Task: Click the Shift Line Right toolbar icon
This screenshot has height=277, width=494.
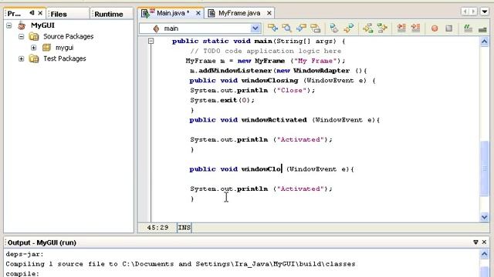Action: [x=415, y=28]
